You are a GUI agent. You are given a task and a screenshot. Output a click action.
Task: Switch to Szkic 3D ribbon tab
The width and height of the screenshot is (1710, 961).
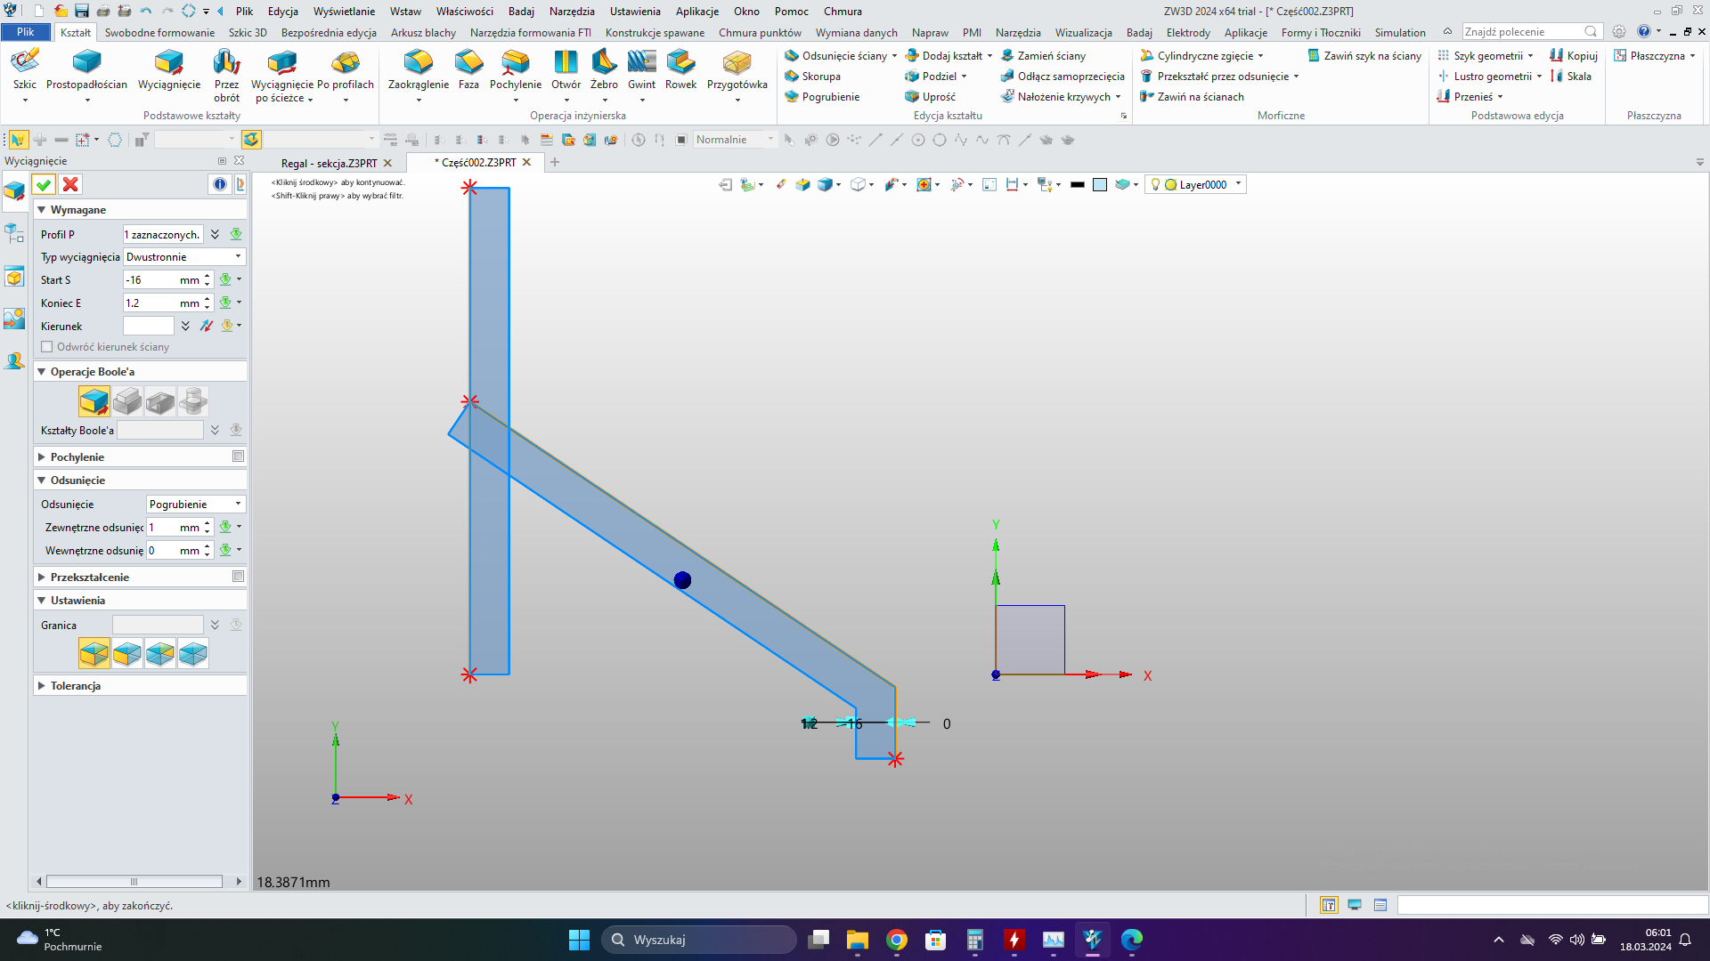coord(248,33)
